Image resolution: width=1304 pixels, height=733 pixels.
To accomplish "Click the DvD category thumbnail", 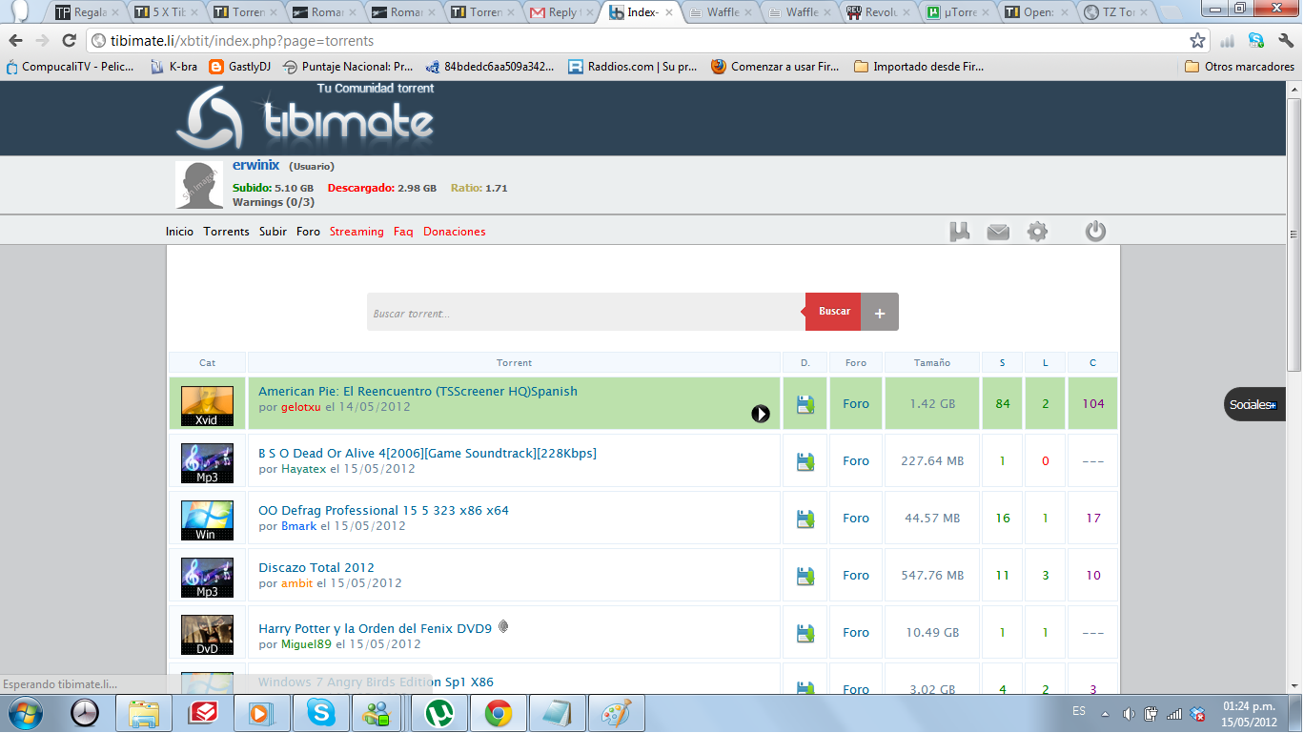I will pyautogui.click(x=207, y=635).
